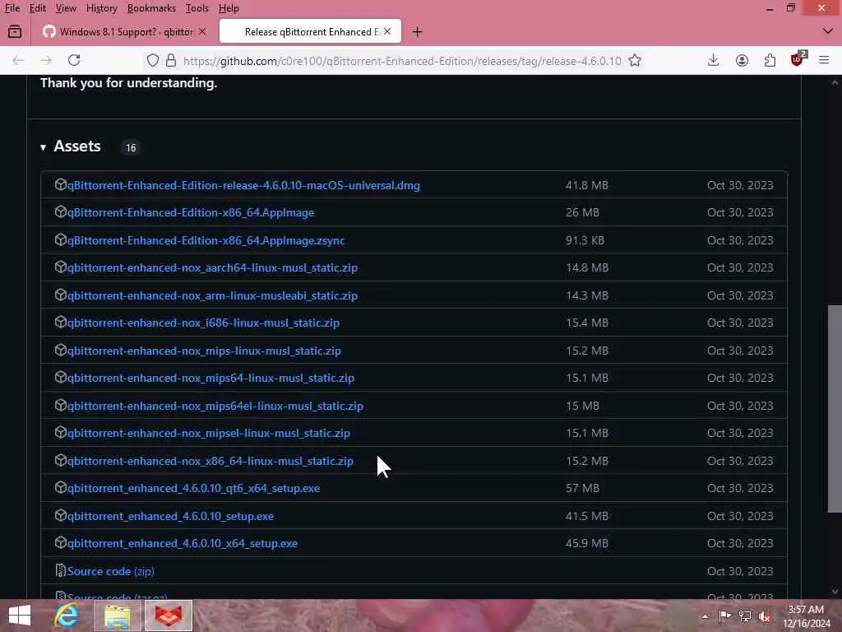Open the uBlock Origin extension icon
Viewport: 842px width, 632px height.
(798, 59)
